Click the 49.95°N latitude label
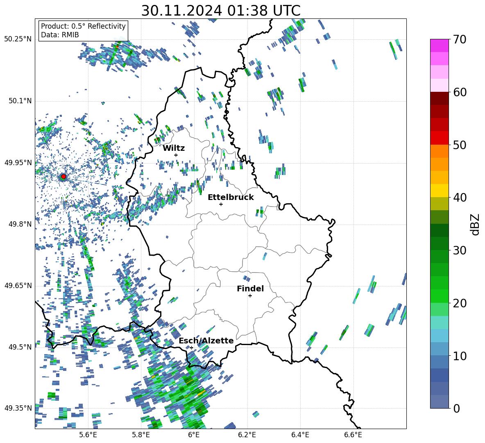This screenshot has height=443, width=485. pos(18,162)
